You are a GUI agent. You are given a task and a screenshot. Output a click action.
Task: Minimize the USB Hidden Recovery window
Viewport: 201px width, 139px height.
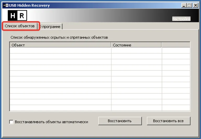pyautogui.click(x=184, y=5)
